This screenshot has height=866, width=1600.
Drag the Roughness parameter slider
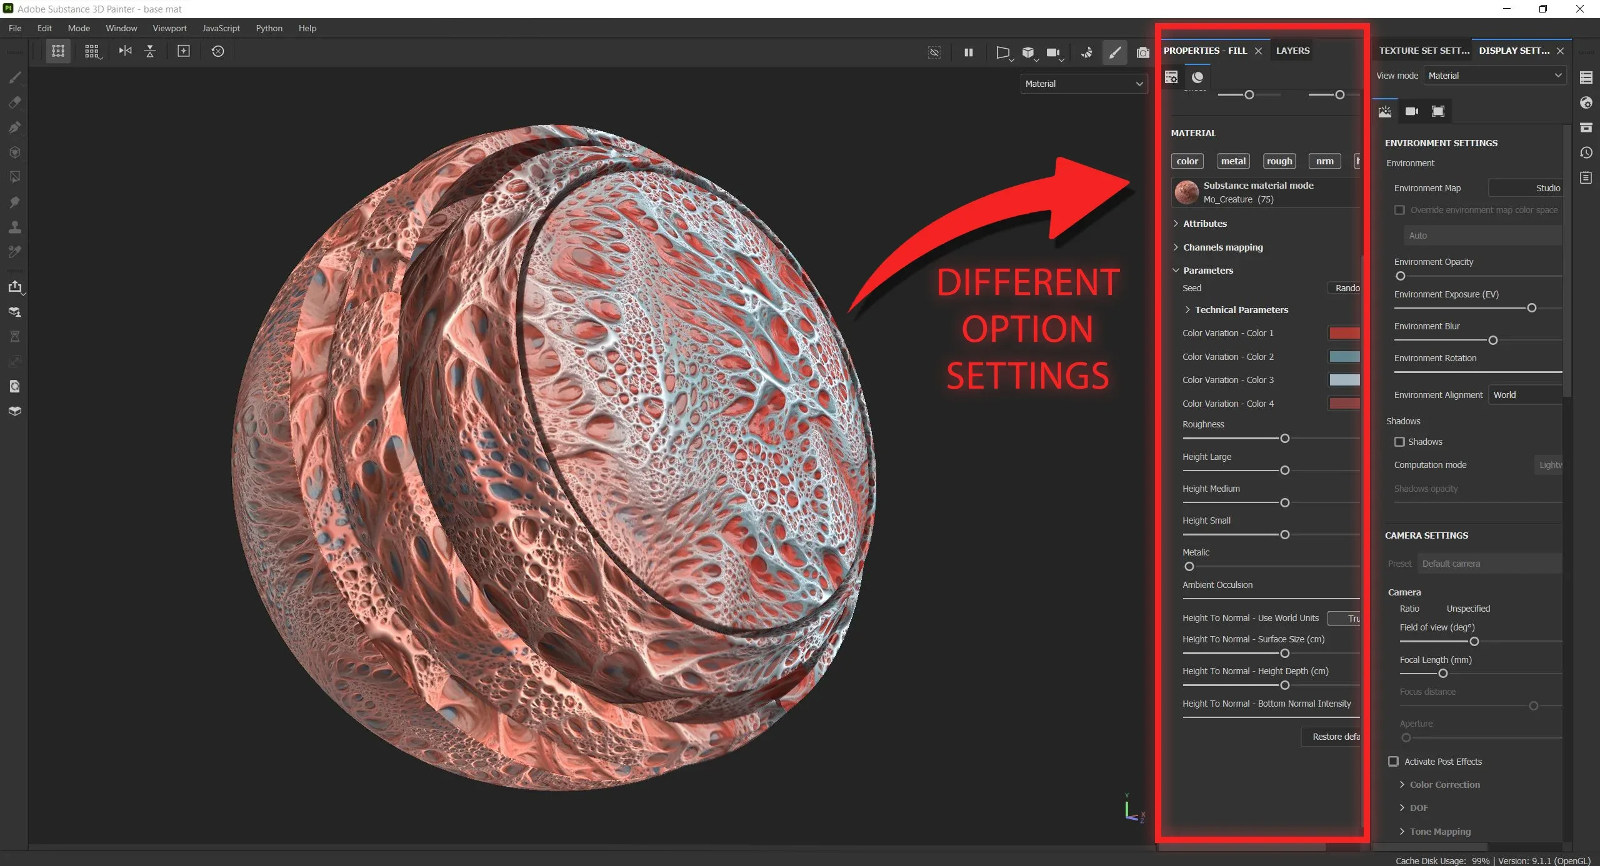pyautogui.click(x=1283, y=437)
